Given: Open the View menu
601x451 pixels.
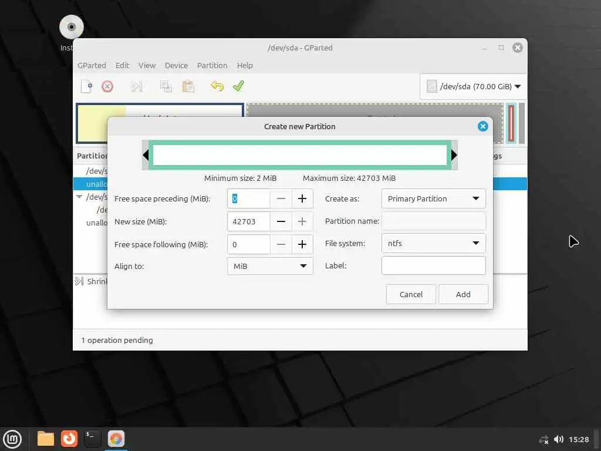Looking at the screenshot, I should click(x=147, y=65).
